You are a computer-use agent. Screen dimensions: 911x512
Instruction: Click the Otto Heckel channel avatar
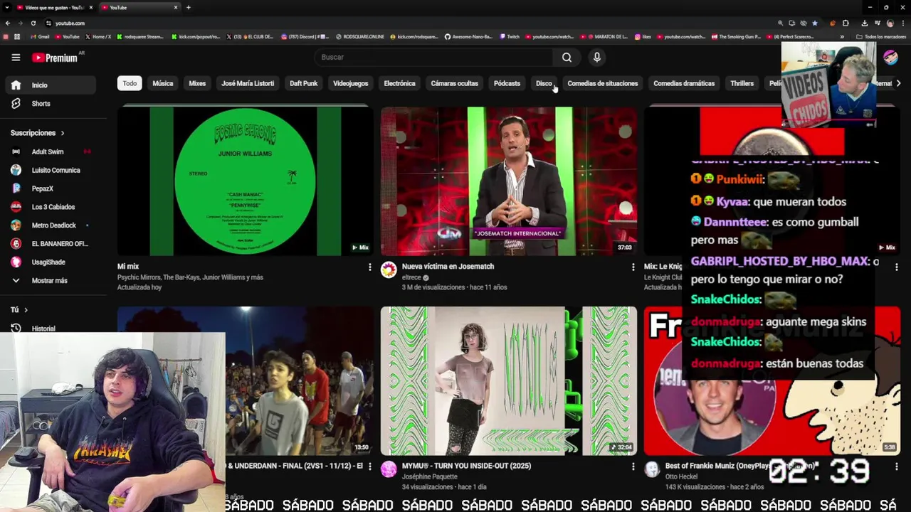(652, 469)
